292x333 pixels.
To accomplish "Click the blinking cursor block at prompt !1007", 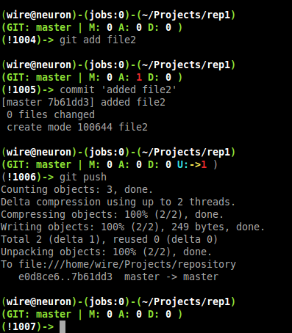I will click(x=63, y=327).
